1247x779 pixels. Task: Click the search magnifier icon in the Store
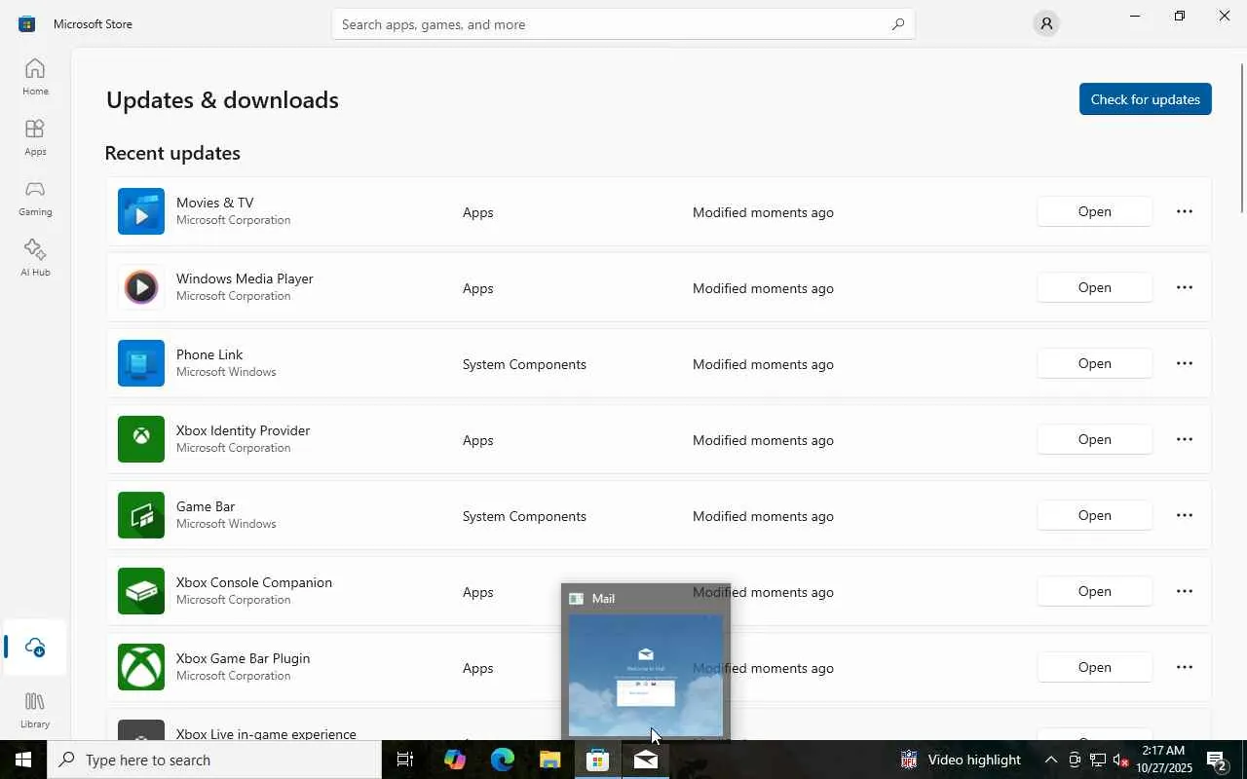click(898, 24)
